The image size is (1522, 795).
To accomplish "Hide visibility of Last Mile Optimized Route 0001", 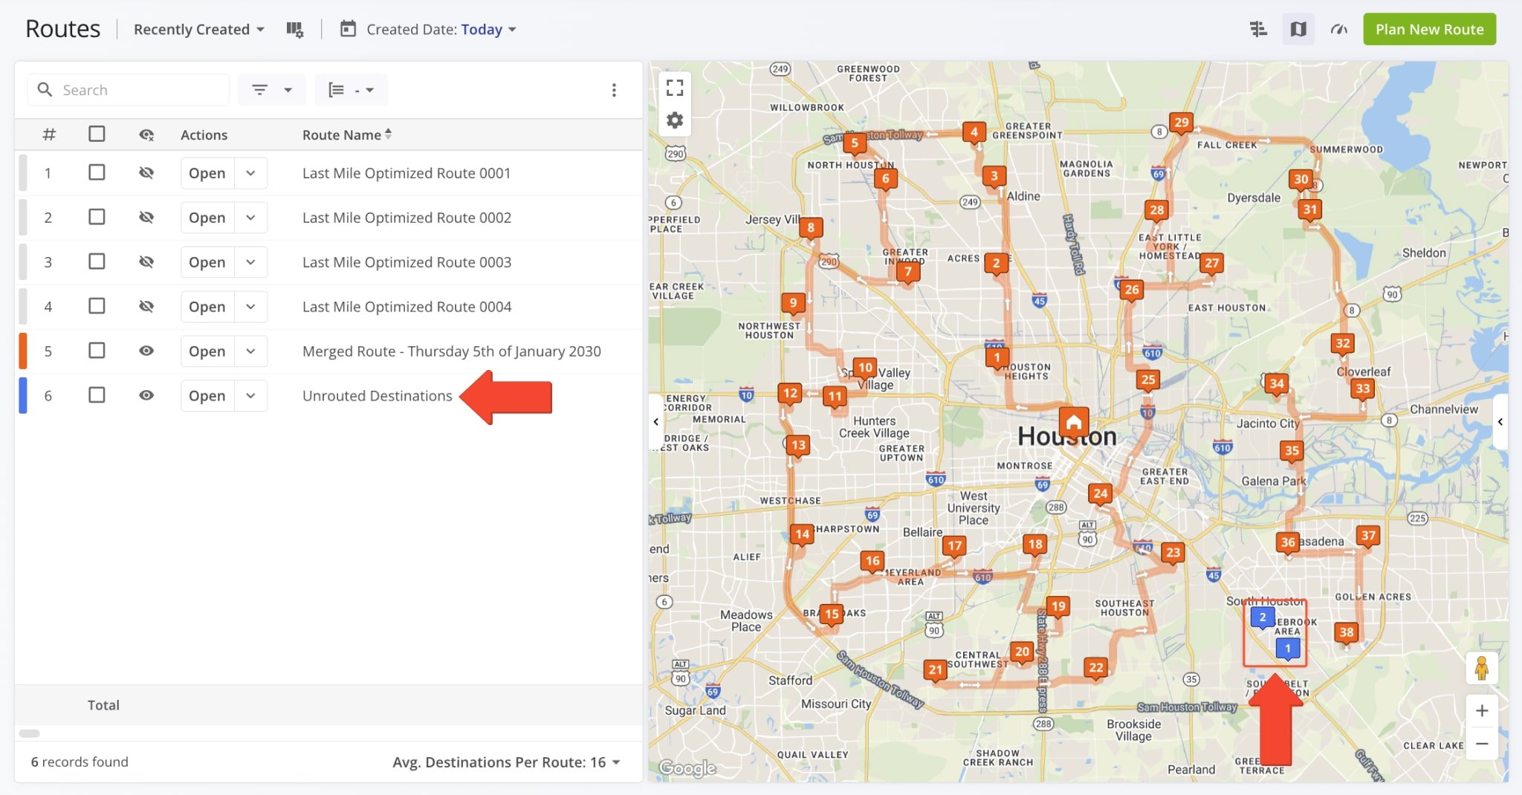I will click(x=146, y=172).
